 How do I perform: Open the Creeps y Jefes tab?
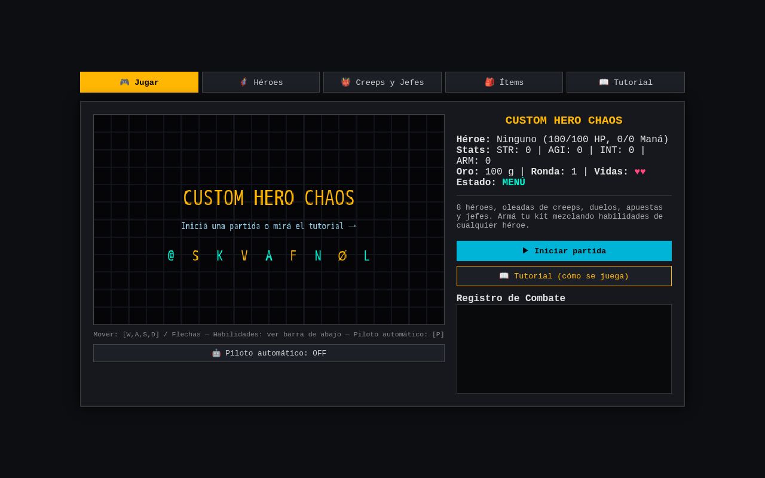[382, 82]
